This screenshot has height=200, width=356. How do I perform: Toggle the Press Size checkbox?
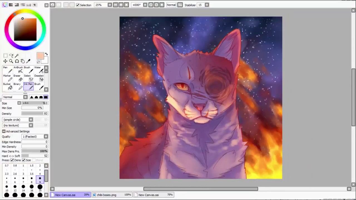point(24,160)
